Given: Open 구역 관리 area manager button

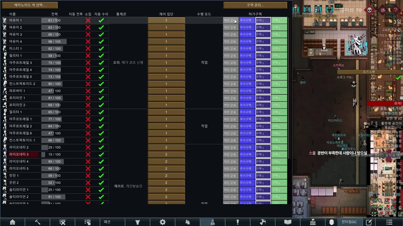Looking at the screenshot, I should click(x=255, y=5).
